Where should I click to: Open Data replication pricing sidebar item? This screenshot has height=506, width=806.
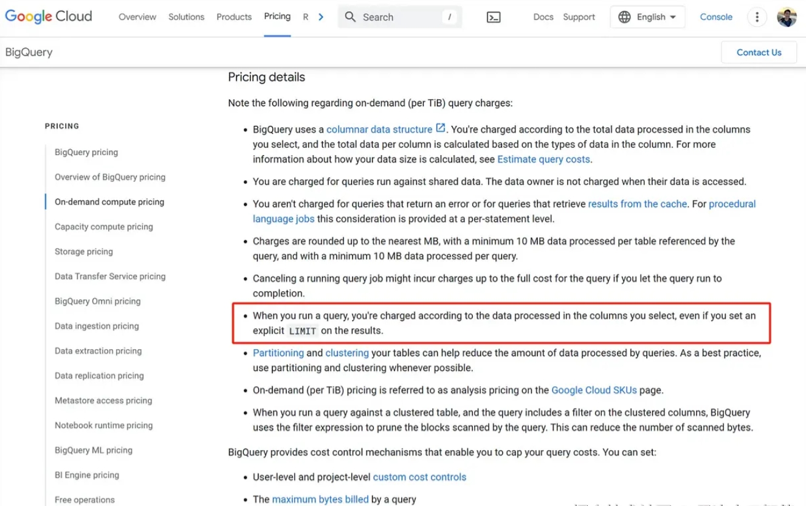click(99, 376)
